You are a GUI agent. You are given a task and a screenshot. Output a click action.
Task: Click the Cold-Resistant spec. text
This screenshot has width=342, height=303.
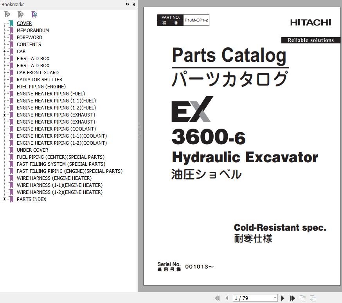pos(280,228)
